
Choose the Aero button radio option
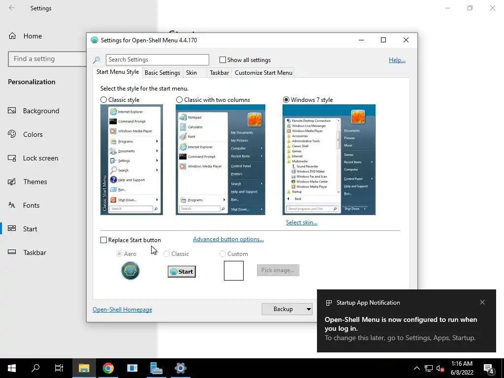[x=119, y=253]
